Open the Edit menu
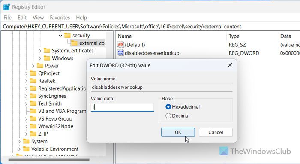300x164 pixels. [22, 18]
